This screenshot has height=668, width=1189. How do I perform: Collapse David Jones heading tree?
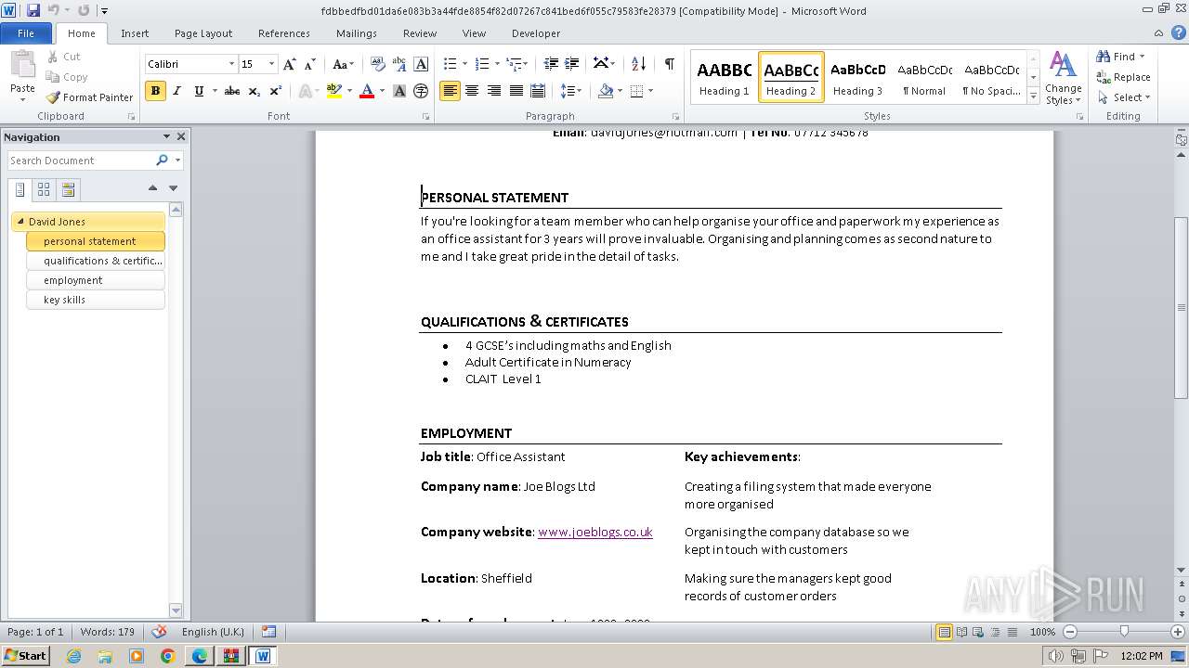click(x=20, y=222)
